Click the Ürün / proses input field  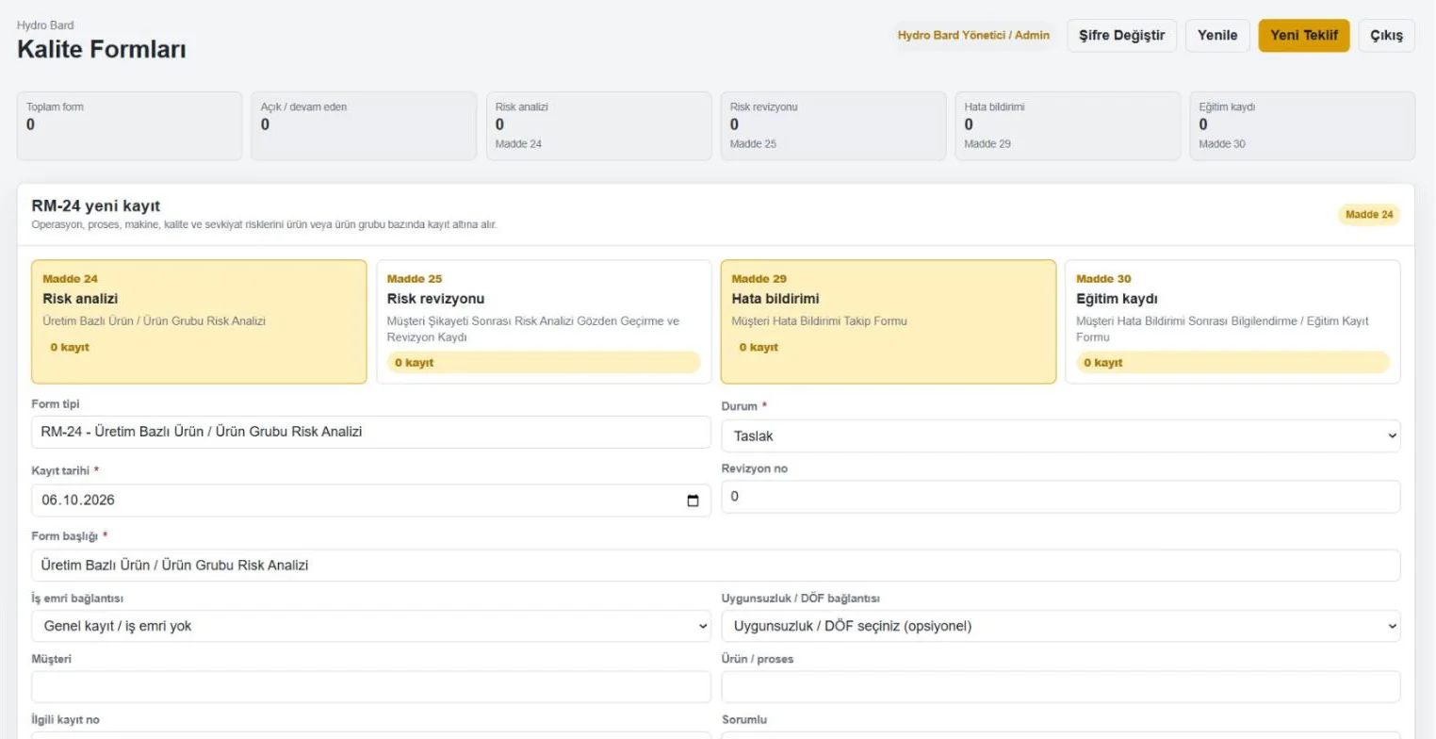pyautogui.click(x=1061, y=687)
